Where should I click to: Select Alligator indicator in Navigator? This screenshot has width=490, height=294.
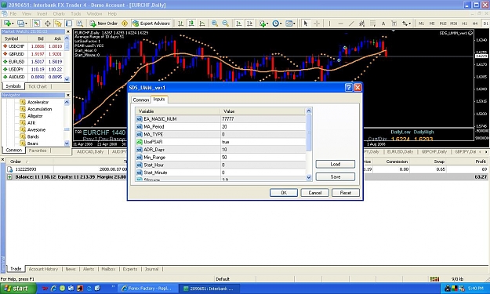tap(34, 116)
